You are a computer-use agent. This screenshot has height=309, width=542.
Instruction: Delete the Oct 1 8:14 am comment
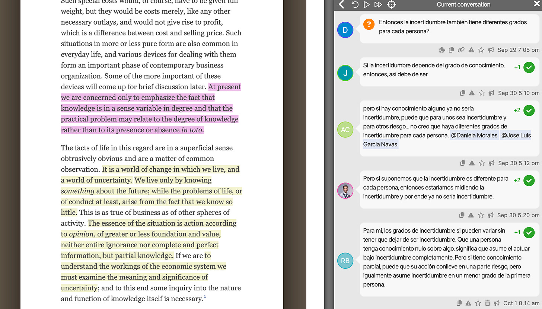coord(487,303)
